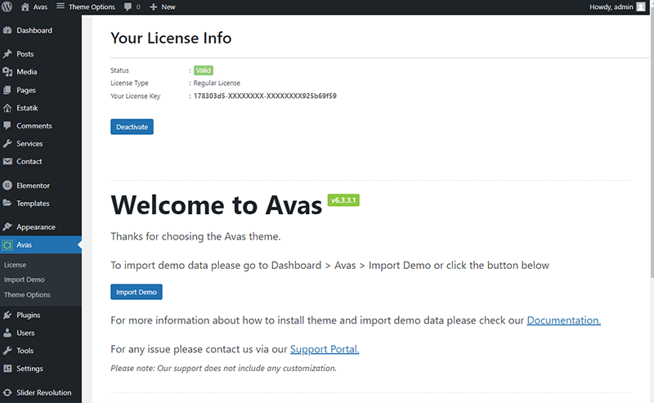Click the Regular License text
Image resolution: width=654 pixels, height=403 pixels.
(x=217, y=83)
